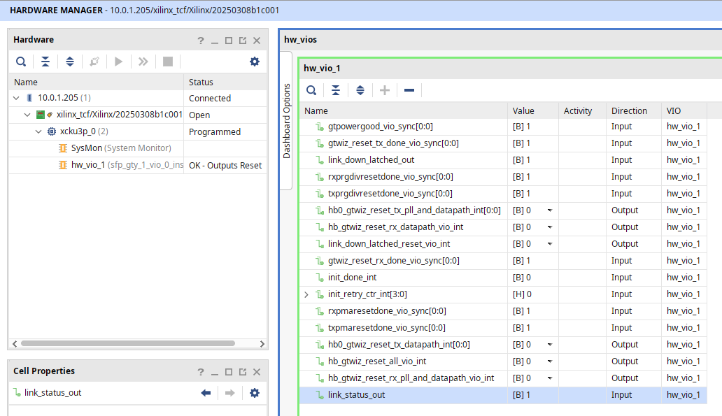The image size is (722, 416).
Task: Search probes in hw_vio_1 toolbar
Action: tap(311, 90)
